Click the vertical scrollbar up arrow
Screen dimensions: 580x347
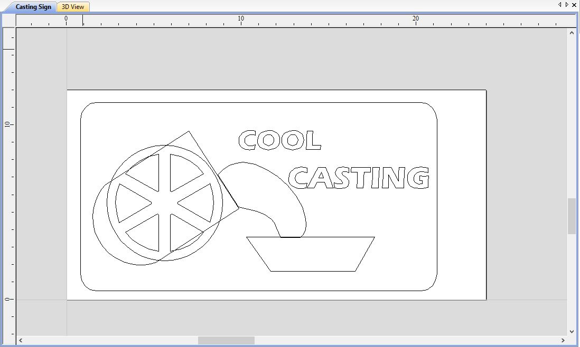tap(572, 33)
